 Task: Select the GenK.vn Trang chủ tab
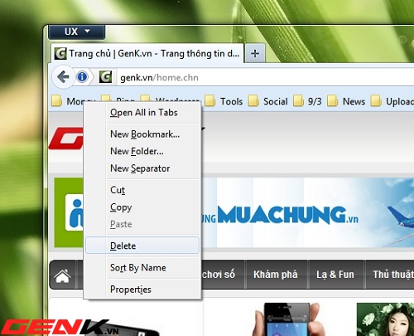pos(147,53)
